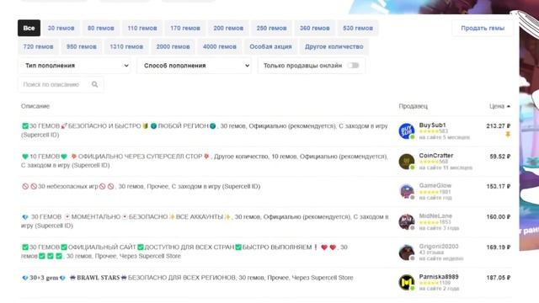Open BuySub1 seller avatar
The image size is (539, 303).
(407, 131)
